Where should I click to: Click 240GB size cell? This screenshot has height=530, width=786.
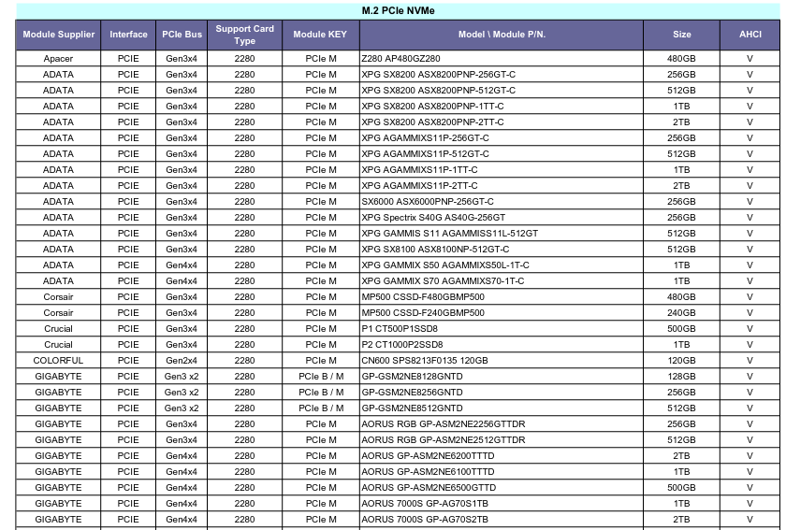tap(682, 313)
